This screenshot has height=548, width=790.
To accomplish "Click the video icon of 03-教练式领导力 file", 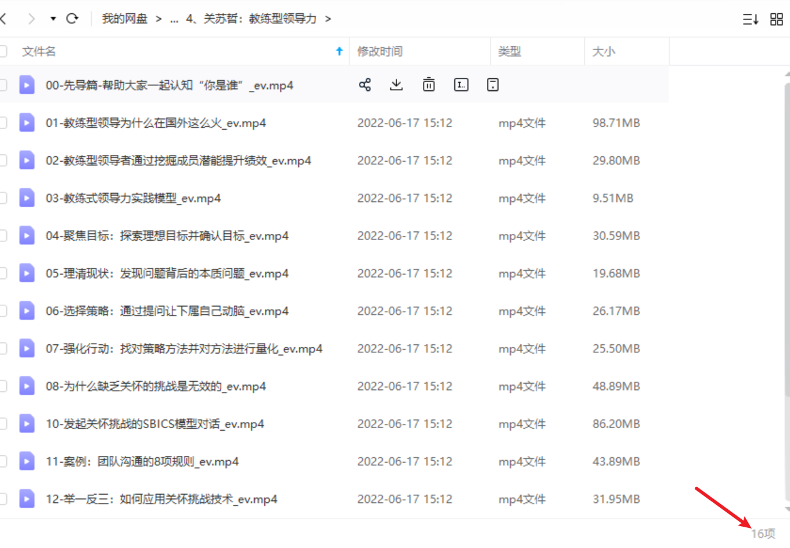I will [x=26, y=198].
